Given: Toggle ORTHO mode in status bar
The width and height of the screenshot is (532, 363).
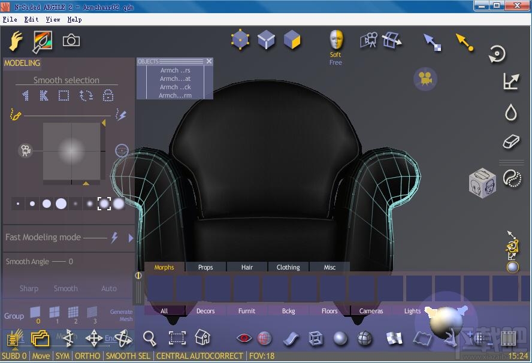Looking at the screenshot, I should coord(87,356).
